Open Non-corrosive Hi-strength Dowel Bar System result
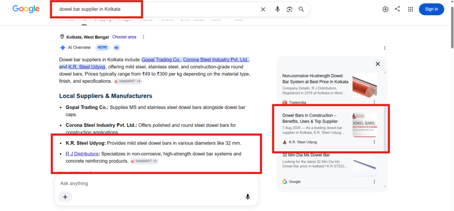 [x=315, y=78]
